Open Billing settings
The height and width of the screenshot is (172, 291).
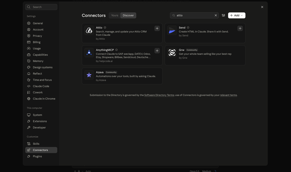pyautogui.click(x=41, y=42)
